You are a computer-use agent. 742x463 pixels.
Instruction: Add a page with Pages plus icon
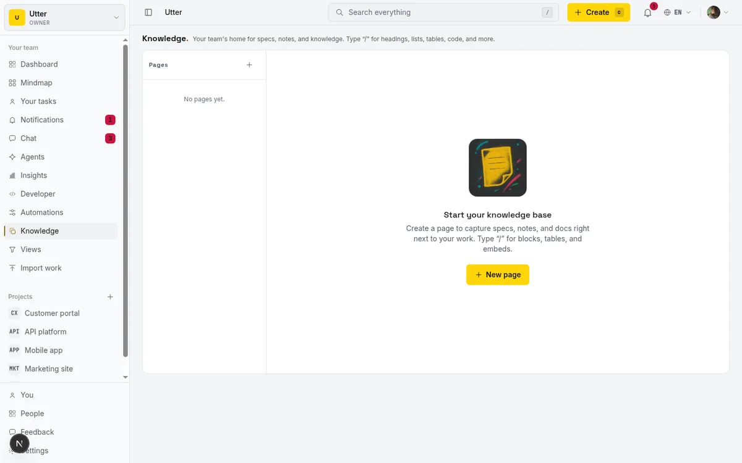(x=250, y=65)
